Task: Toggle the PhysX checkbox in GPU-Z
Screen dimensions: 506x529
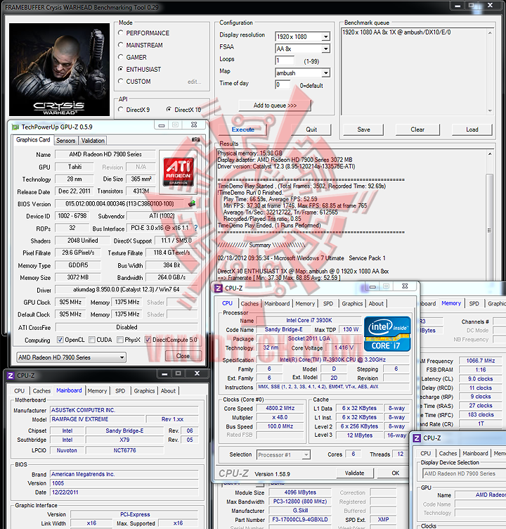Action: [120, 340]
